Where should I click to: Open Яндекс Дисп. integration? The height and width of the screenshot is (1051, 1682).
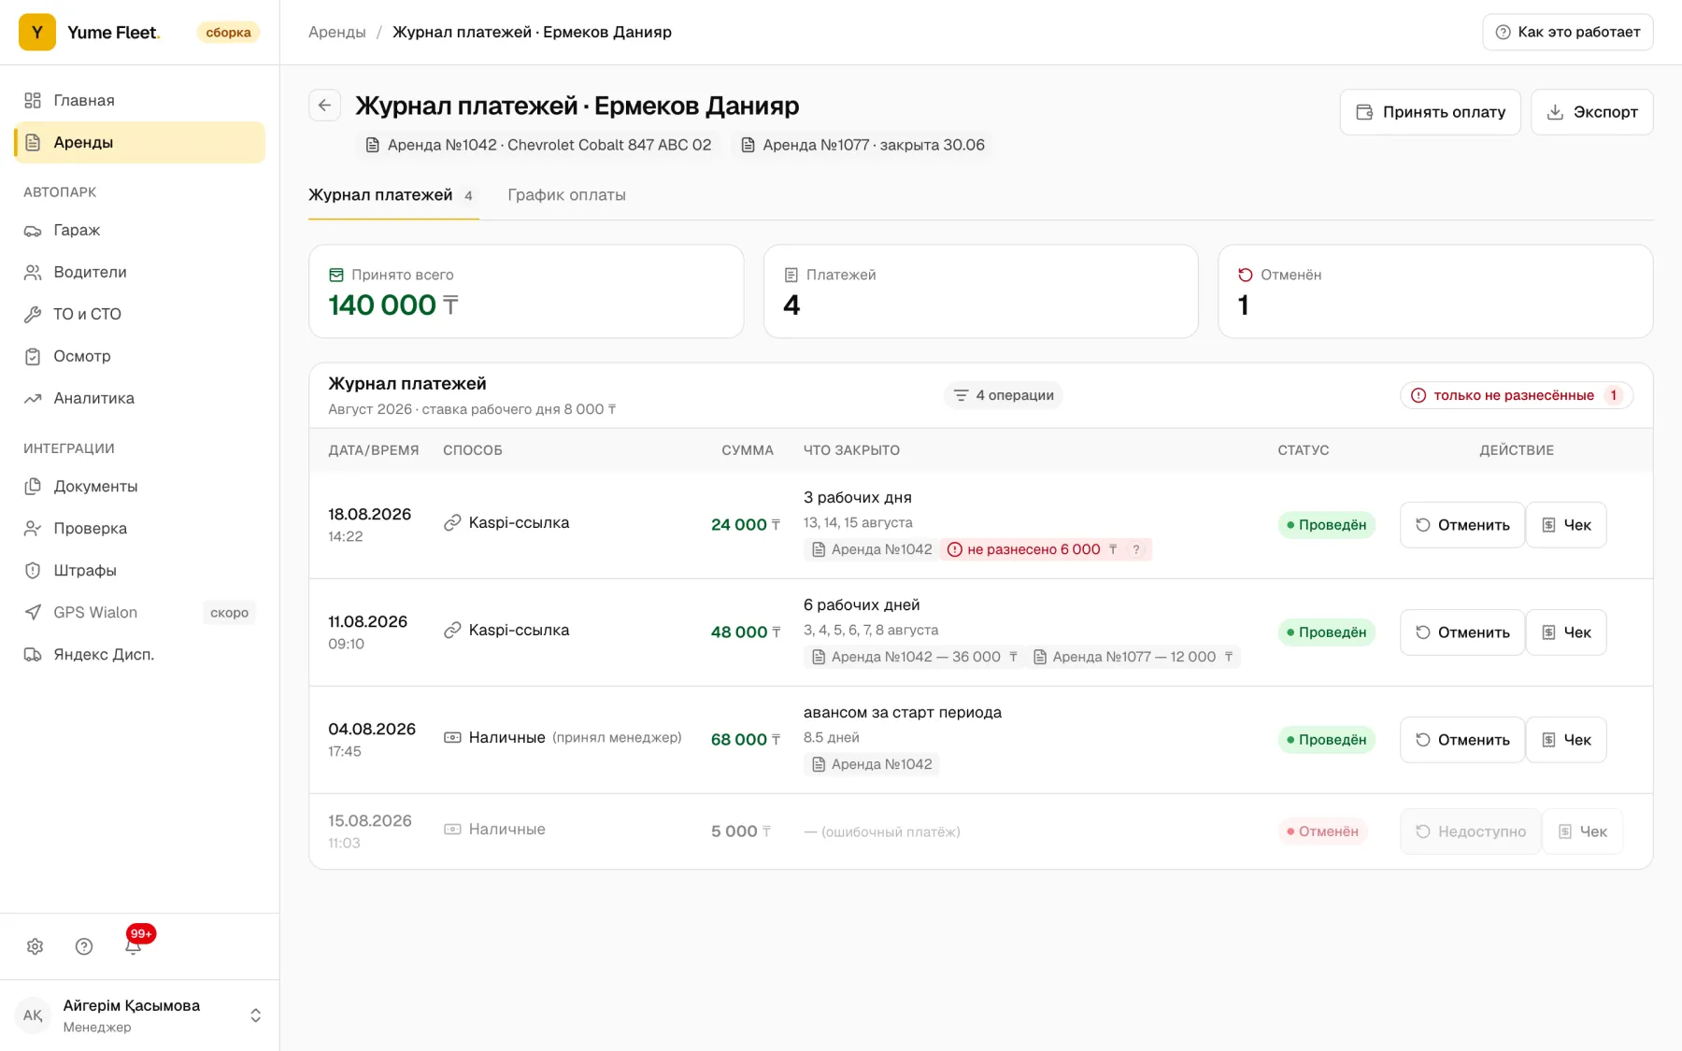click(140, 654)
